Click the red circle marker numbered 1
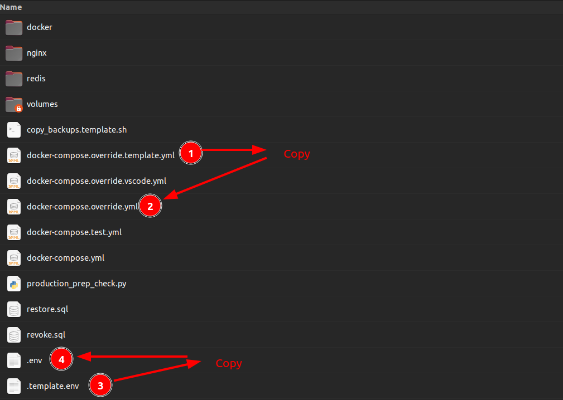This screenshot has width=563, height=400. coord(191,153)
